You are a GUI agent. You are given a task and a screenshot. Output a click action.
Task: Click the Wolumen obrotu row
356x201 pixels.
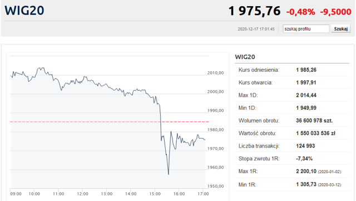point(292,120)
